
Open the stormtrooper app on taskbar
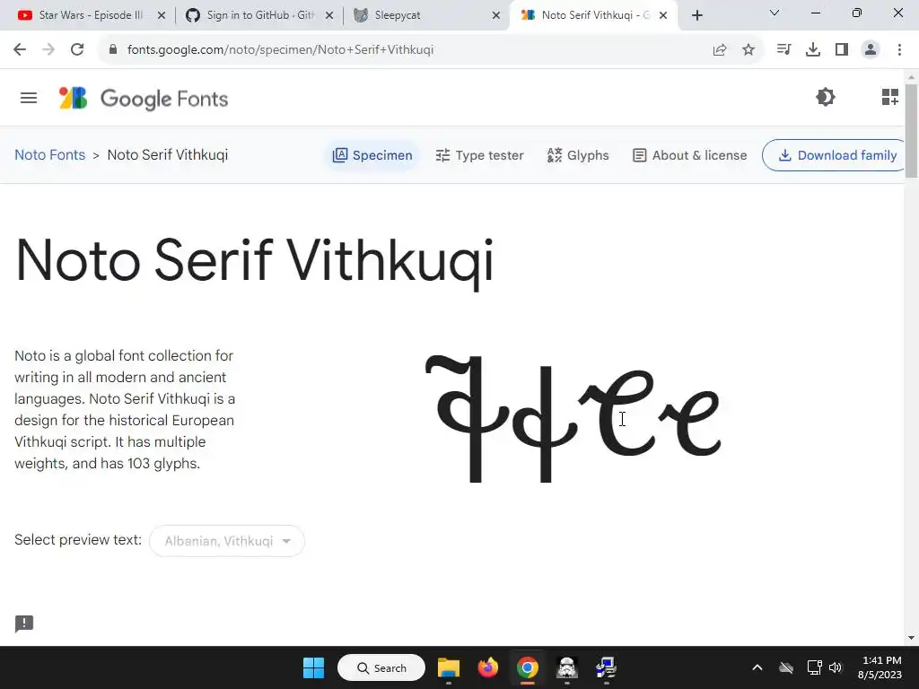[x=567, y=667]
